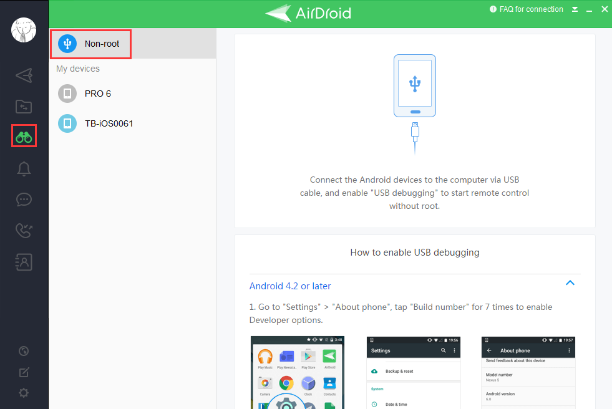Open the Contacts icon in sidebar

tap(24, 262)
